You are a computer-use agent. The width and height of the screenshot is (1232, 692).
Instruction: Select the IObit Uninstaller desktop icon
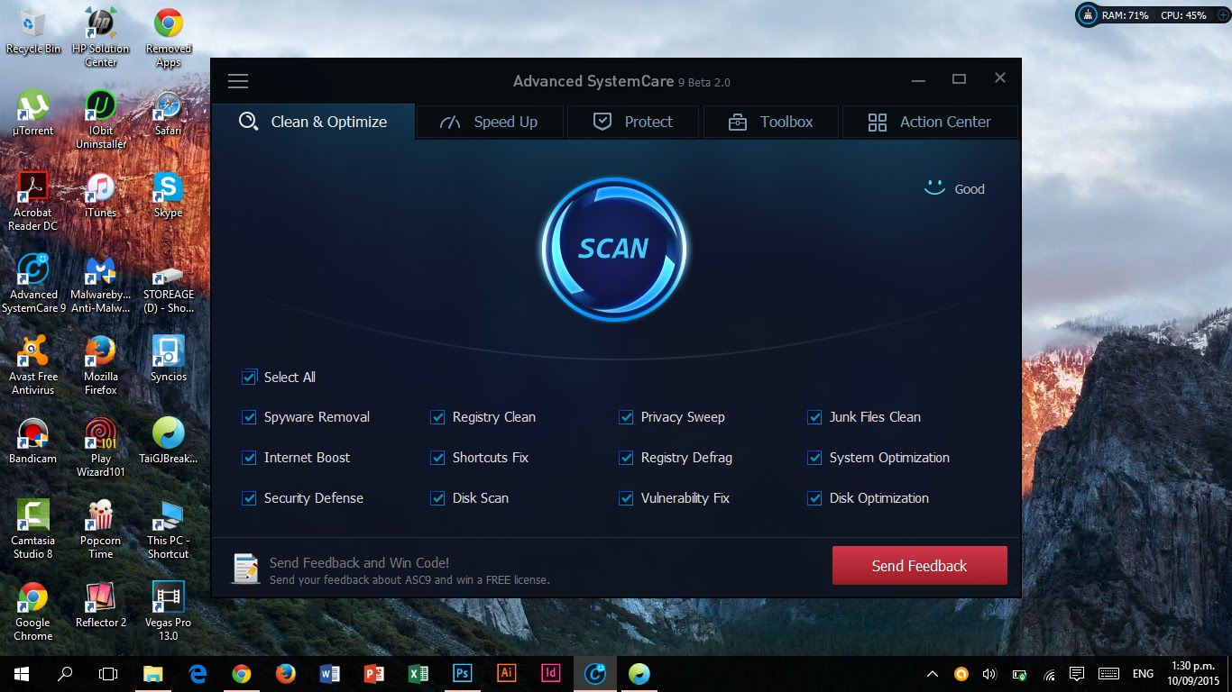coord(101,119)
